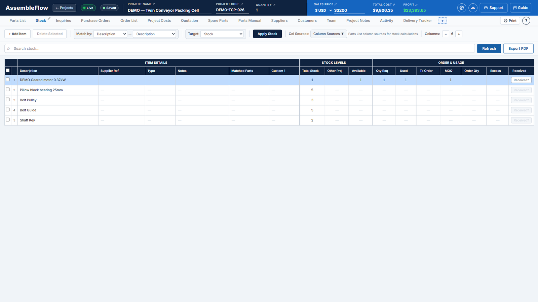The height and width of the screenshot is (302, 538).
Task: Open the Support button
Action: [x=493, y=8]
